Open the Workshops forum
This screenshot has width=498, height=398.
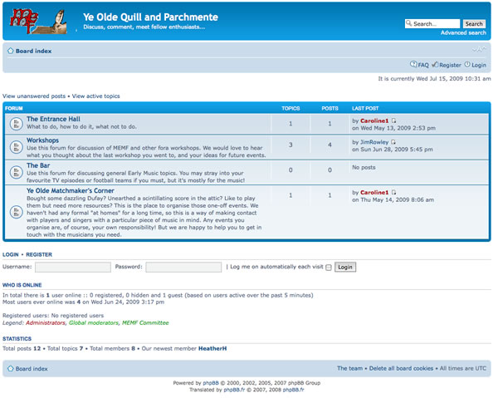pos(42,140)
